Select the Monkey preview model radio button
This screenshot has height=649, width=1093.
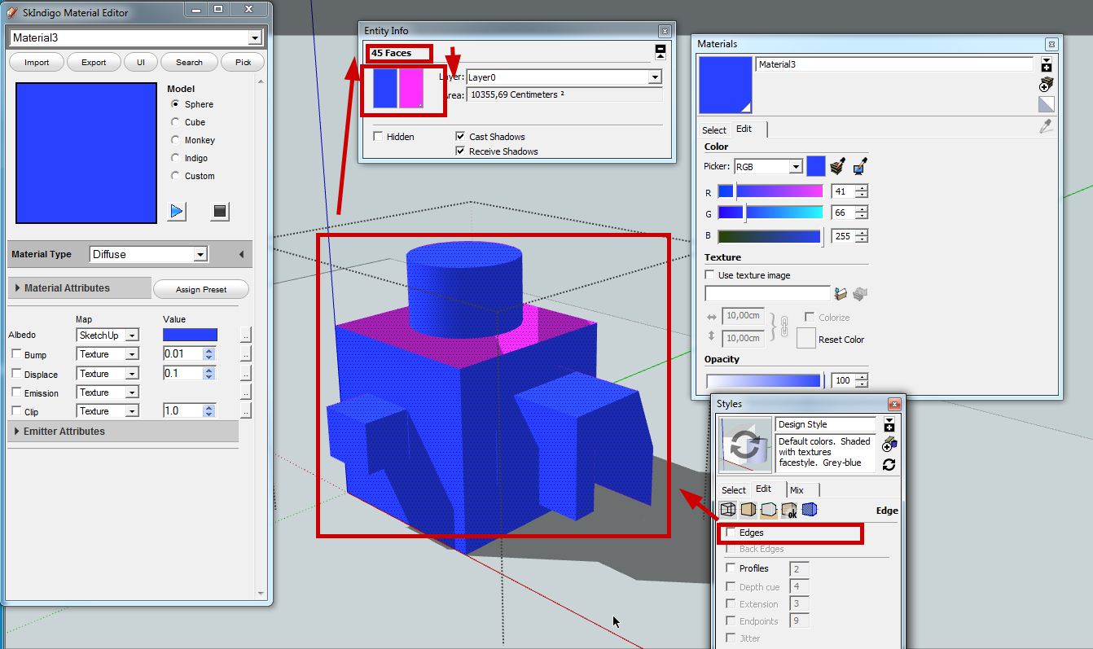[175, 140]
